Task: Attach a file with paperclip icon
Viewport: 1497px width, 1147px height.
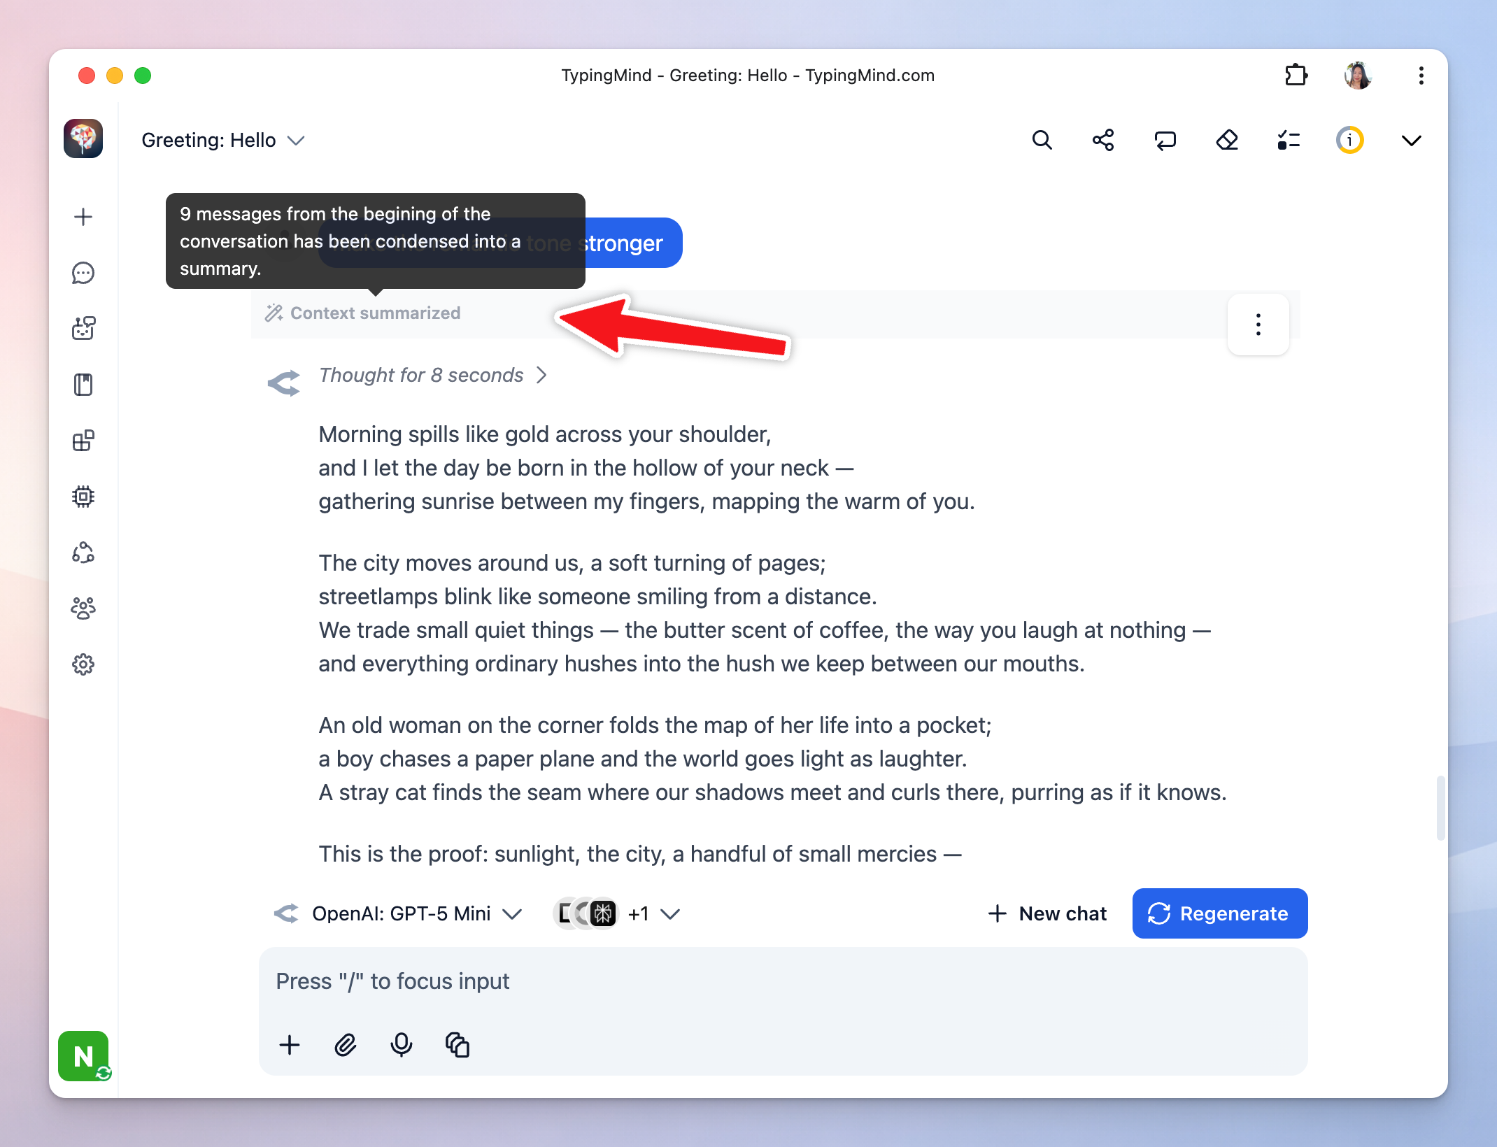Action: pos(346,1046)
